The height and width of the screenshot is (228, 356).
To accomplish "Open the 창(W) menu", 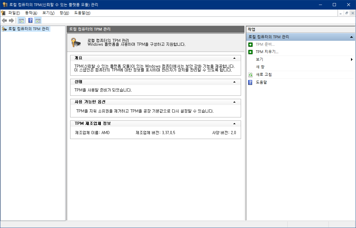I will [64, 13].
